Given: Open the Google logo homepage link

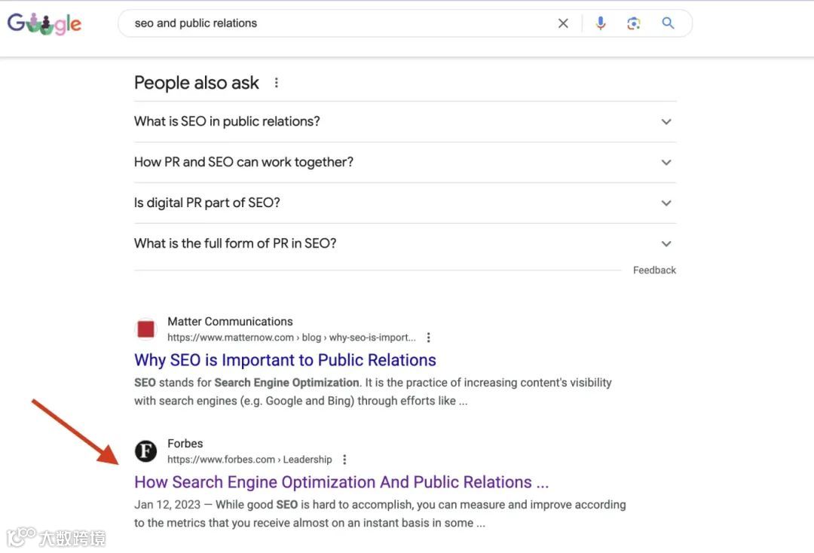Looking at the screenshot, I should [44, 23].
